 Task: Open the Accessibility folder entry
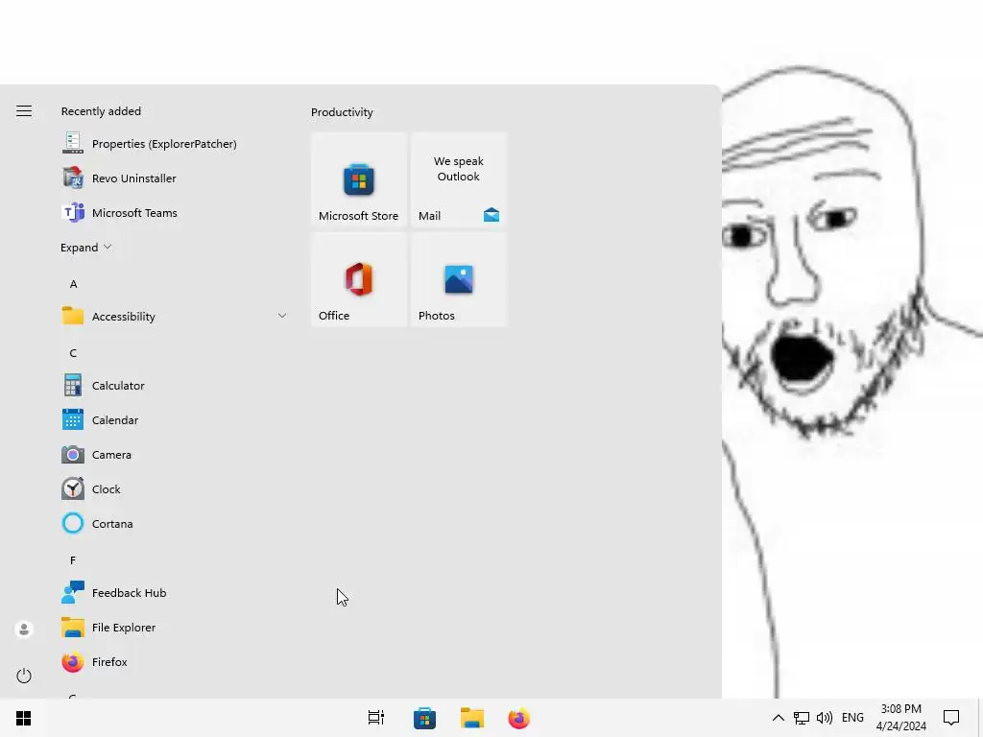tap(175, 316)
